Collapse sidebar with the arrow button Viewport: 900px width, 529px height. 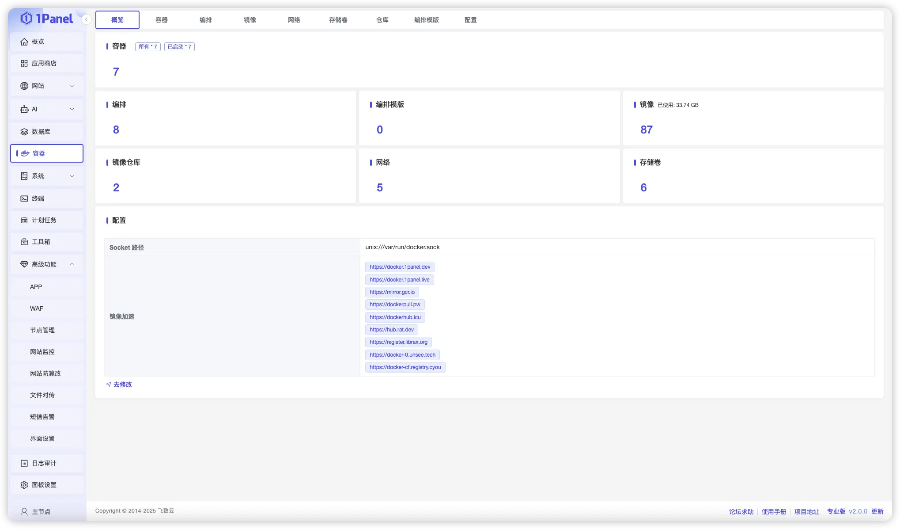coord(87,19)
